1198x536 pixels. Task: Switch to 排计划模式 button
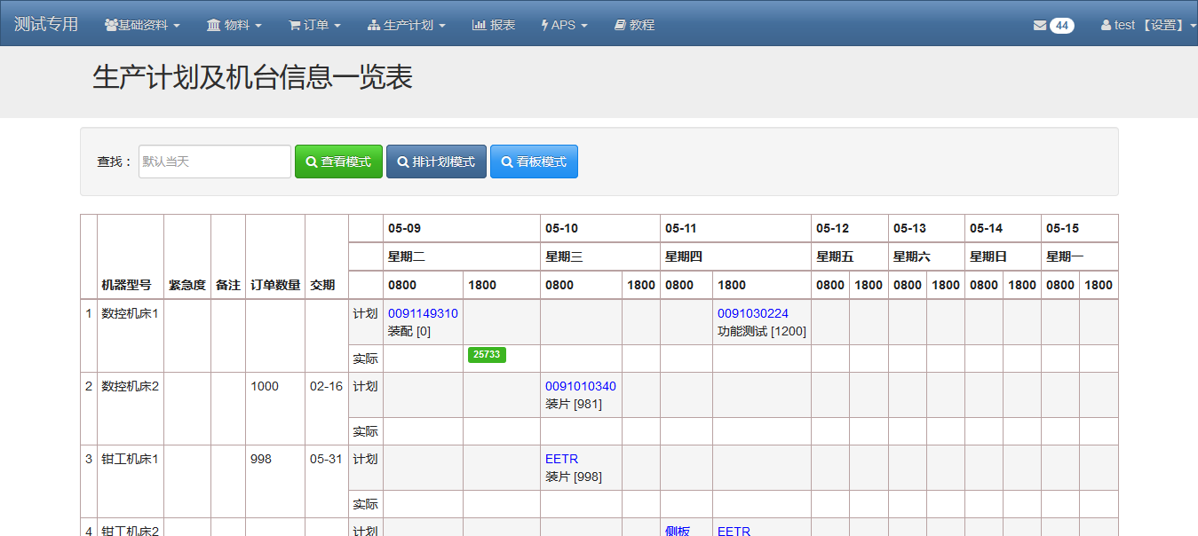point(436,162)
